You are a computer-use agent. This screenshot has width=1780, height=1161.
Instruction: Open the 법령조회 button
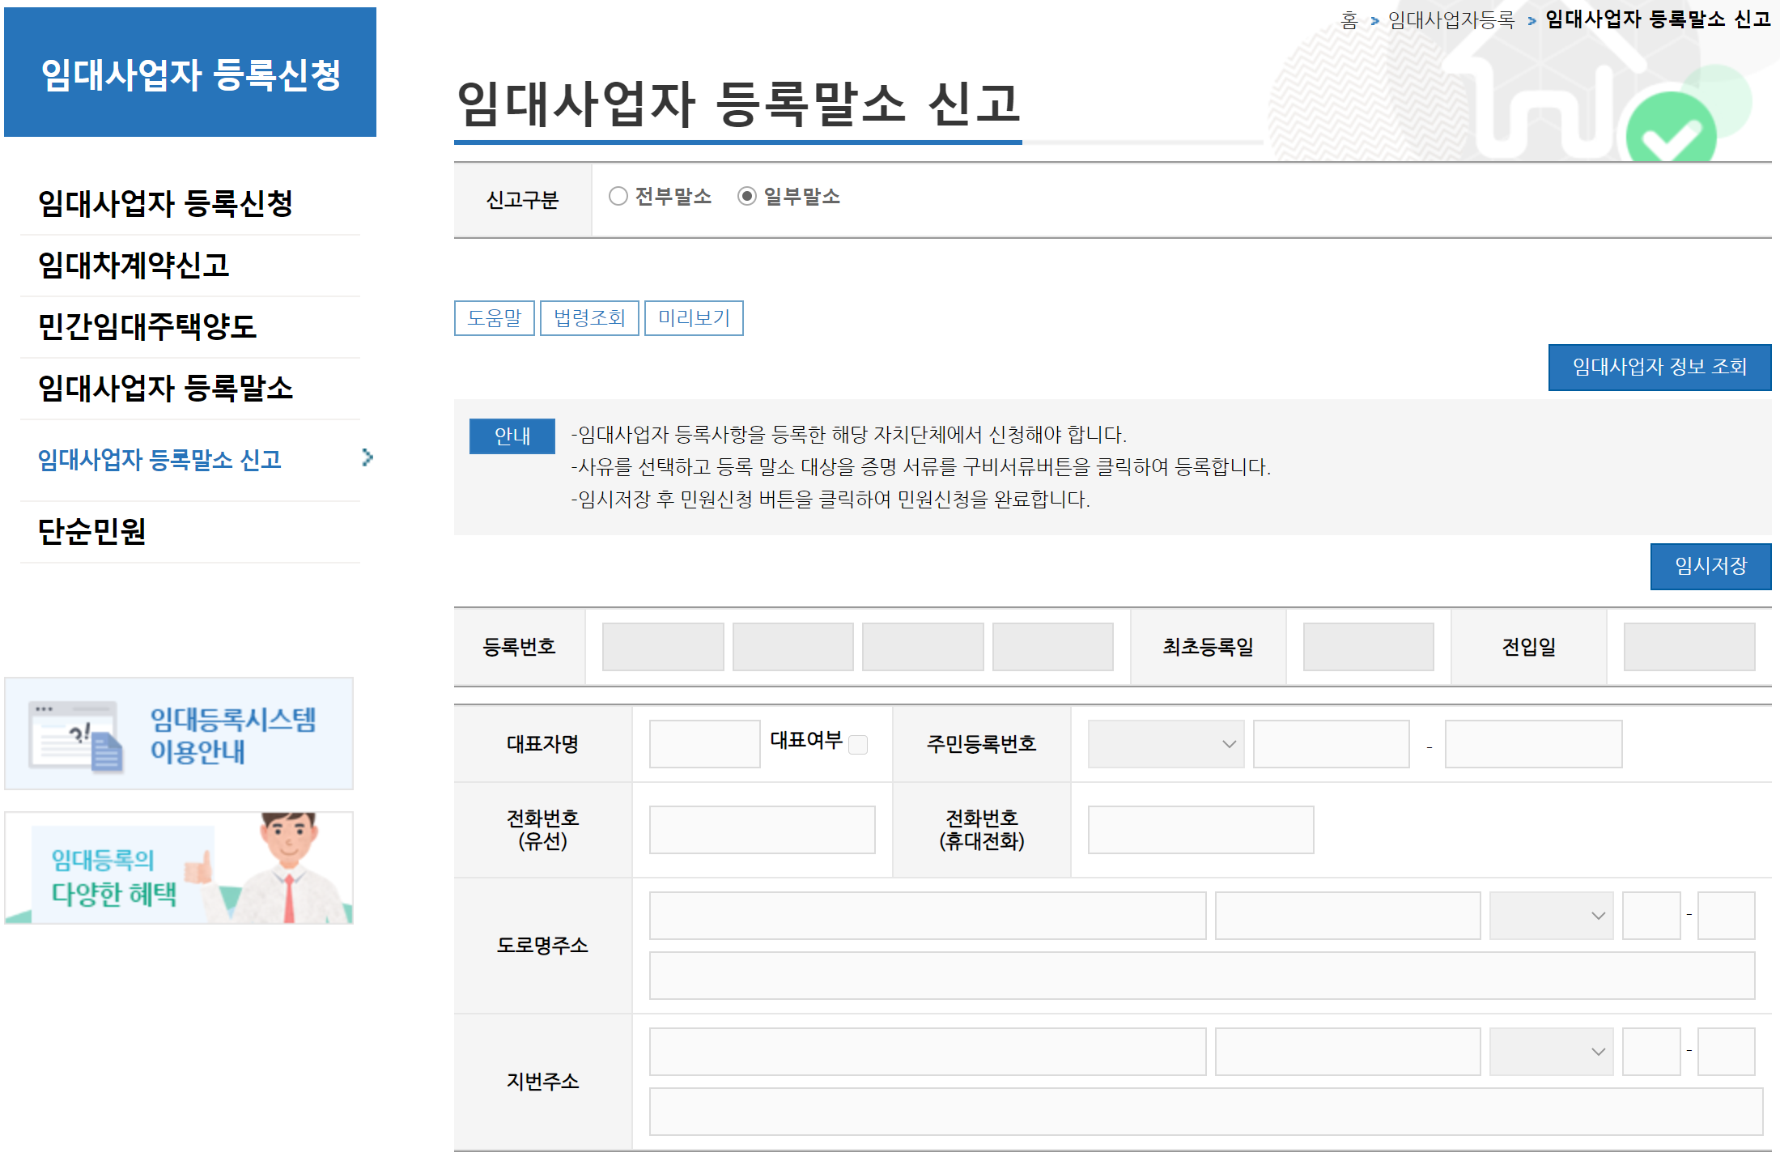[589, 318]
